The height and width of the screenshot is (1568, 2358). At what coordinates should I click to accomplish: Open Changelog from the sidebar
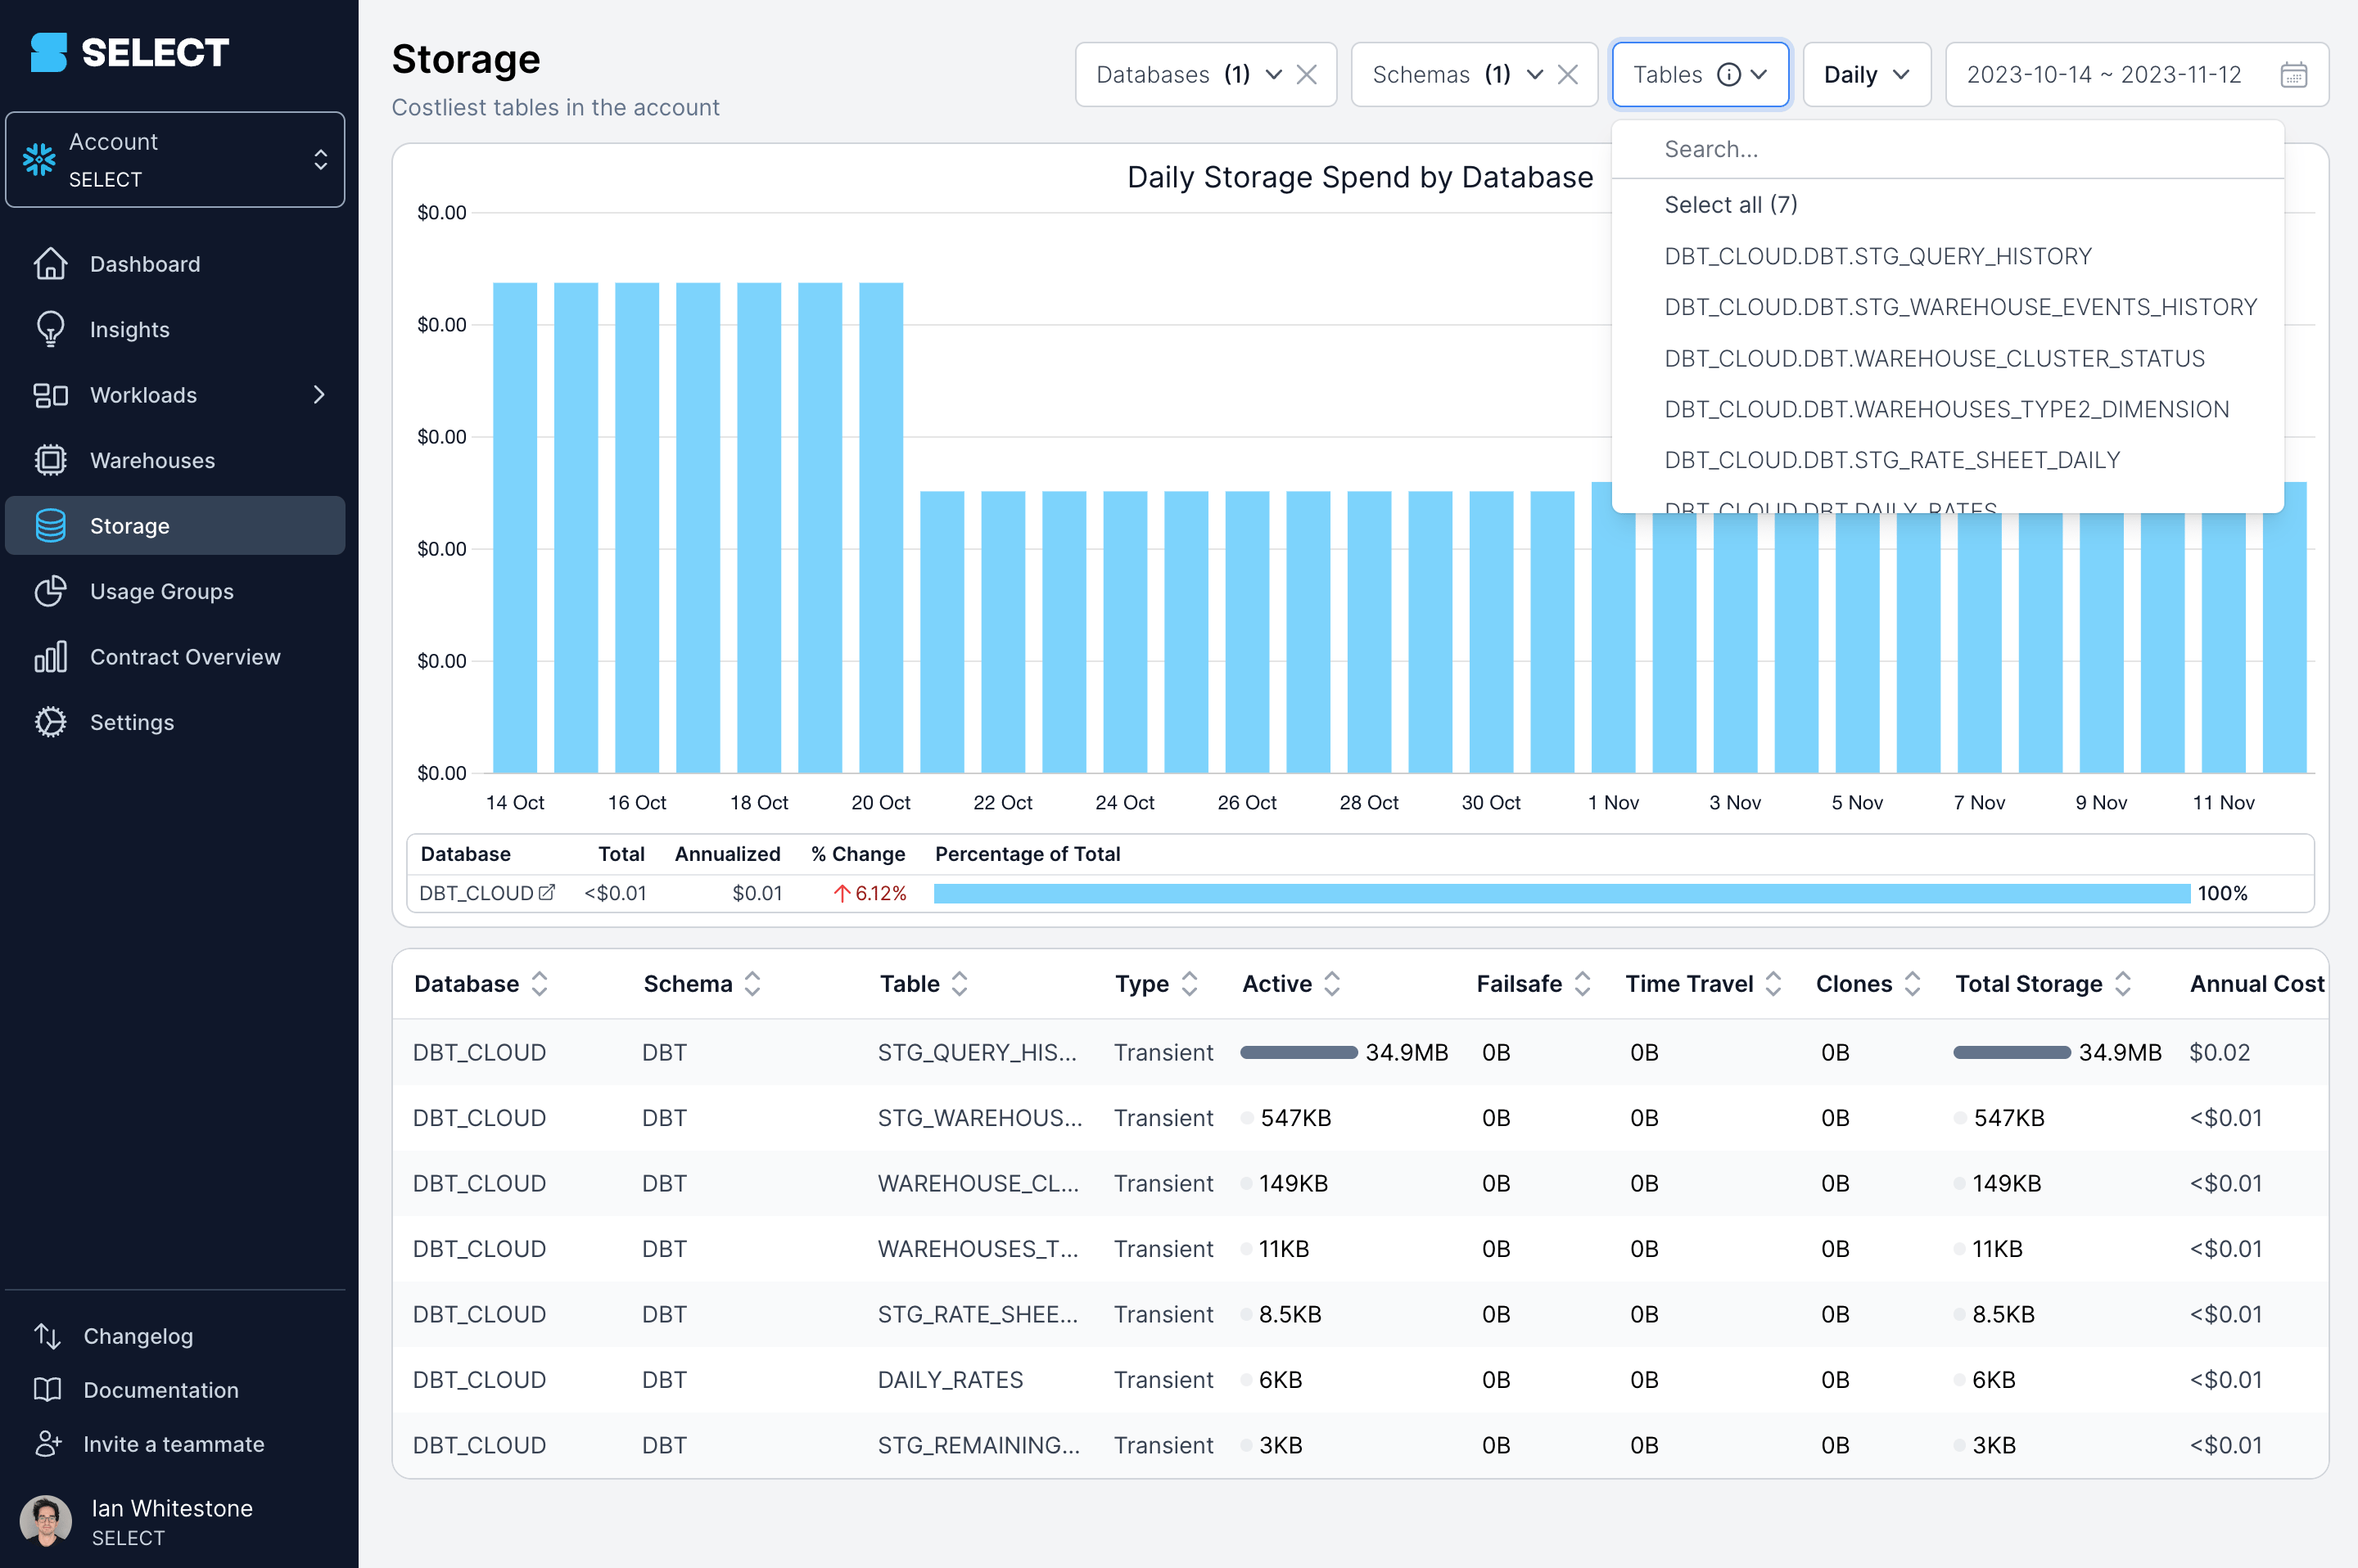[x=138, y=1336]
